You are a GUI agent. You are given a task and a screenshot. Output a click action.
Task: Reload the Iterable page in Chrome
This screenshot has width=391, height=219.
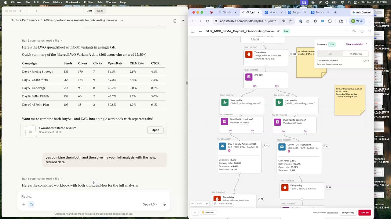[x=207, y=21]
